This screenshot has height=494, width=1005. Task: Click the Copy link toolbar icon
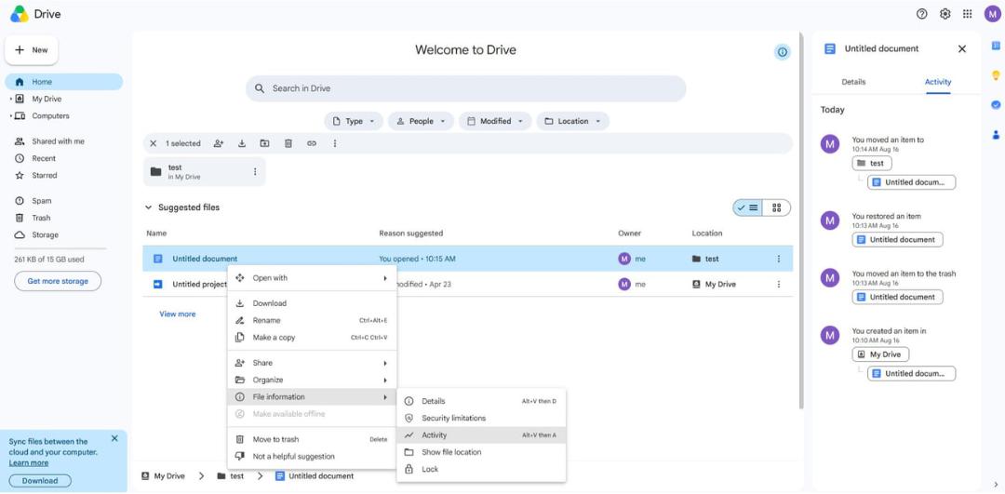point(312,143)
